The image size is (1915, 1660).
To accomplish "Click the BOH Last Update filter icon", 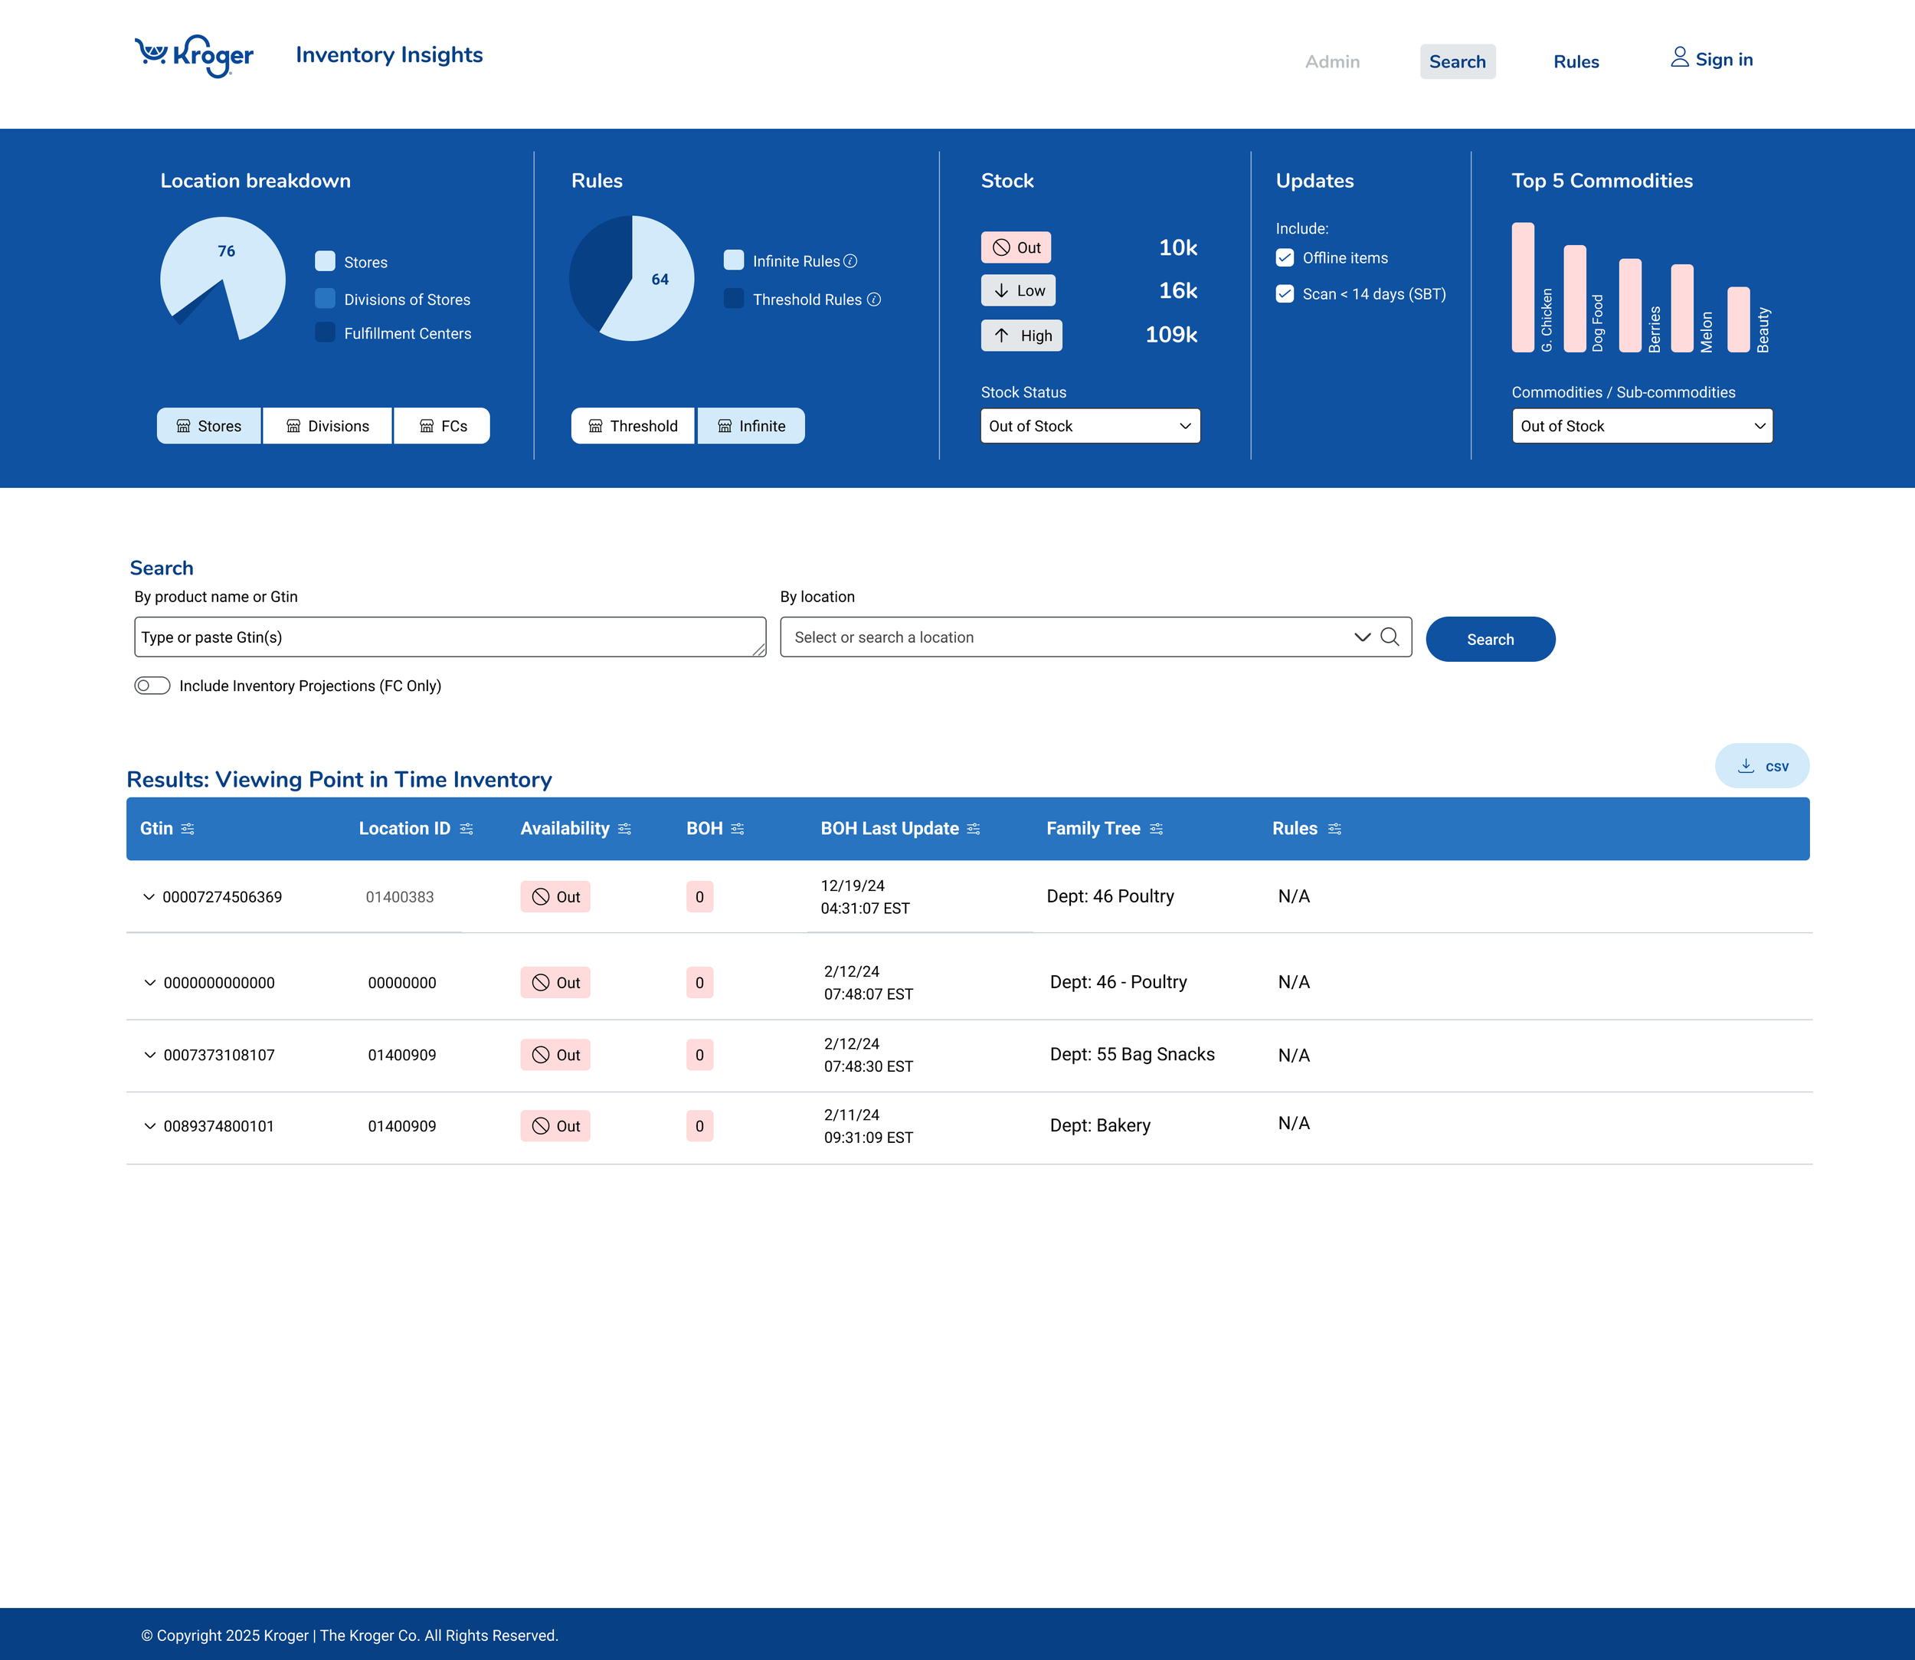I will [x=973, y=829].
